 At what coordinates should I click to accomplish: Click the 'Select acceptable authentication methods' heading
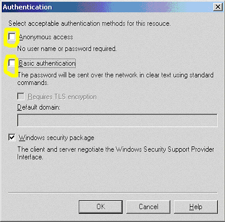click(x=90, y=23)
